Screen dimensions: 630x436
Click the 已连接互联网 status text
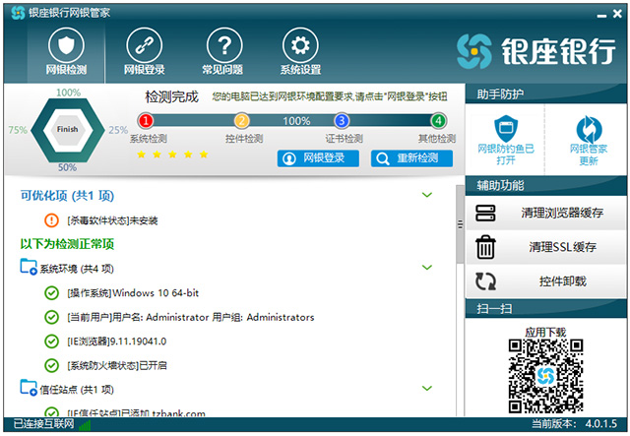click(x=43, y=424)
